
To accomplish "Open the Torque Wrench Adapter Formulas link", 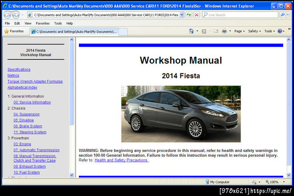I will point(35,81).
